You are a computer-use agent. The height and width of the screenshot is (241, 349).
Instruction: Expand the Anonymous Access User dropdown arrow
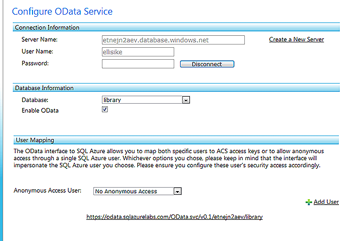(x=177, y=192)
